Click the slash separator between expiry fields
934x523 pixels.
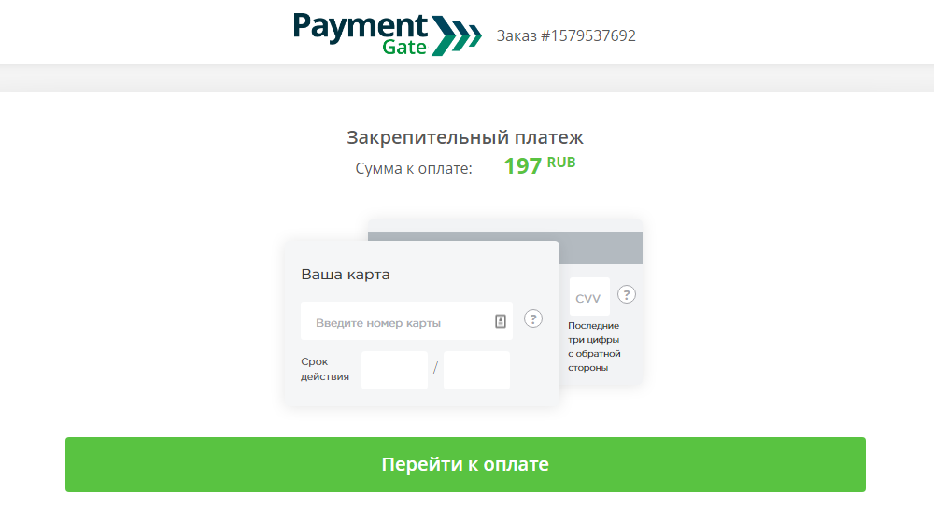pyautogui.click(x=435, y=368)
